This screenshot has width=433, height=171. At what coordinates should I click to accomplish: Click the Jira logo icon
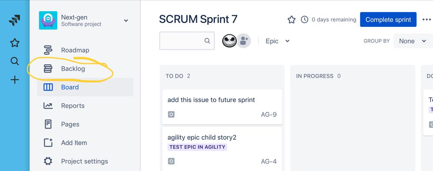pos(14,21)
